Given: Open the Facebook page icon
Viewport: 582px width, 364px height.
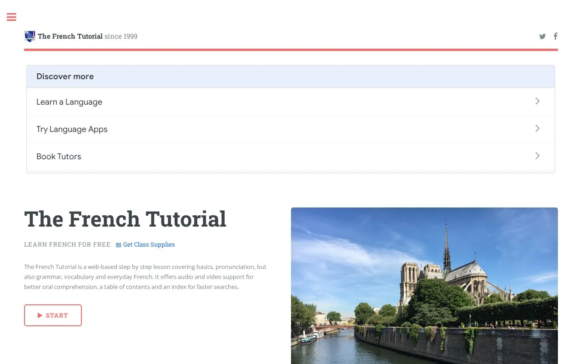Looking at the screenshot, I should [555, 36].
